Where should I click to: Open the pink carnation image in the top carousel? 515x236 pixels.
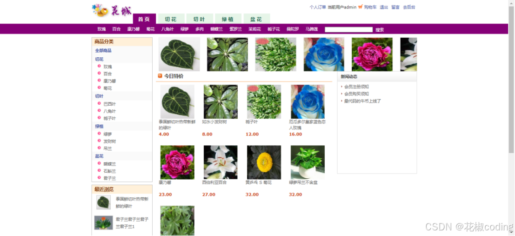(372, 54)
